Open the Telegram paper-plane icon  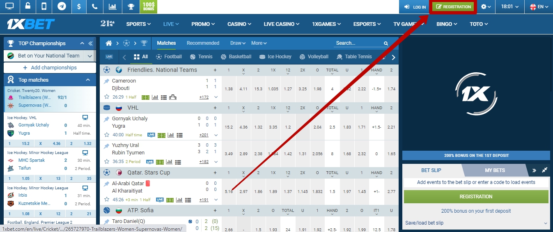(x=62, y=7)
